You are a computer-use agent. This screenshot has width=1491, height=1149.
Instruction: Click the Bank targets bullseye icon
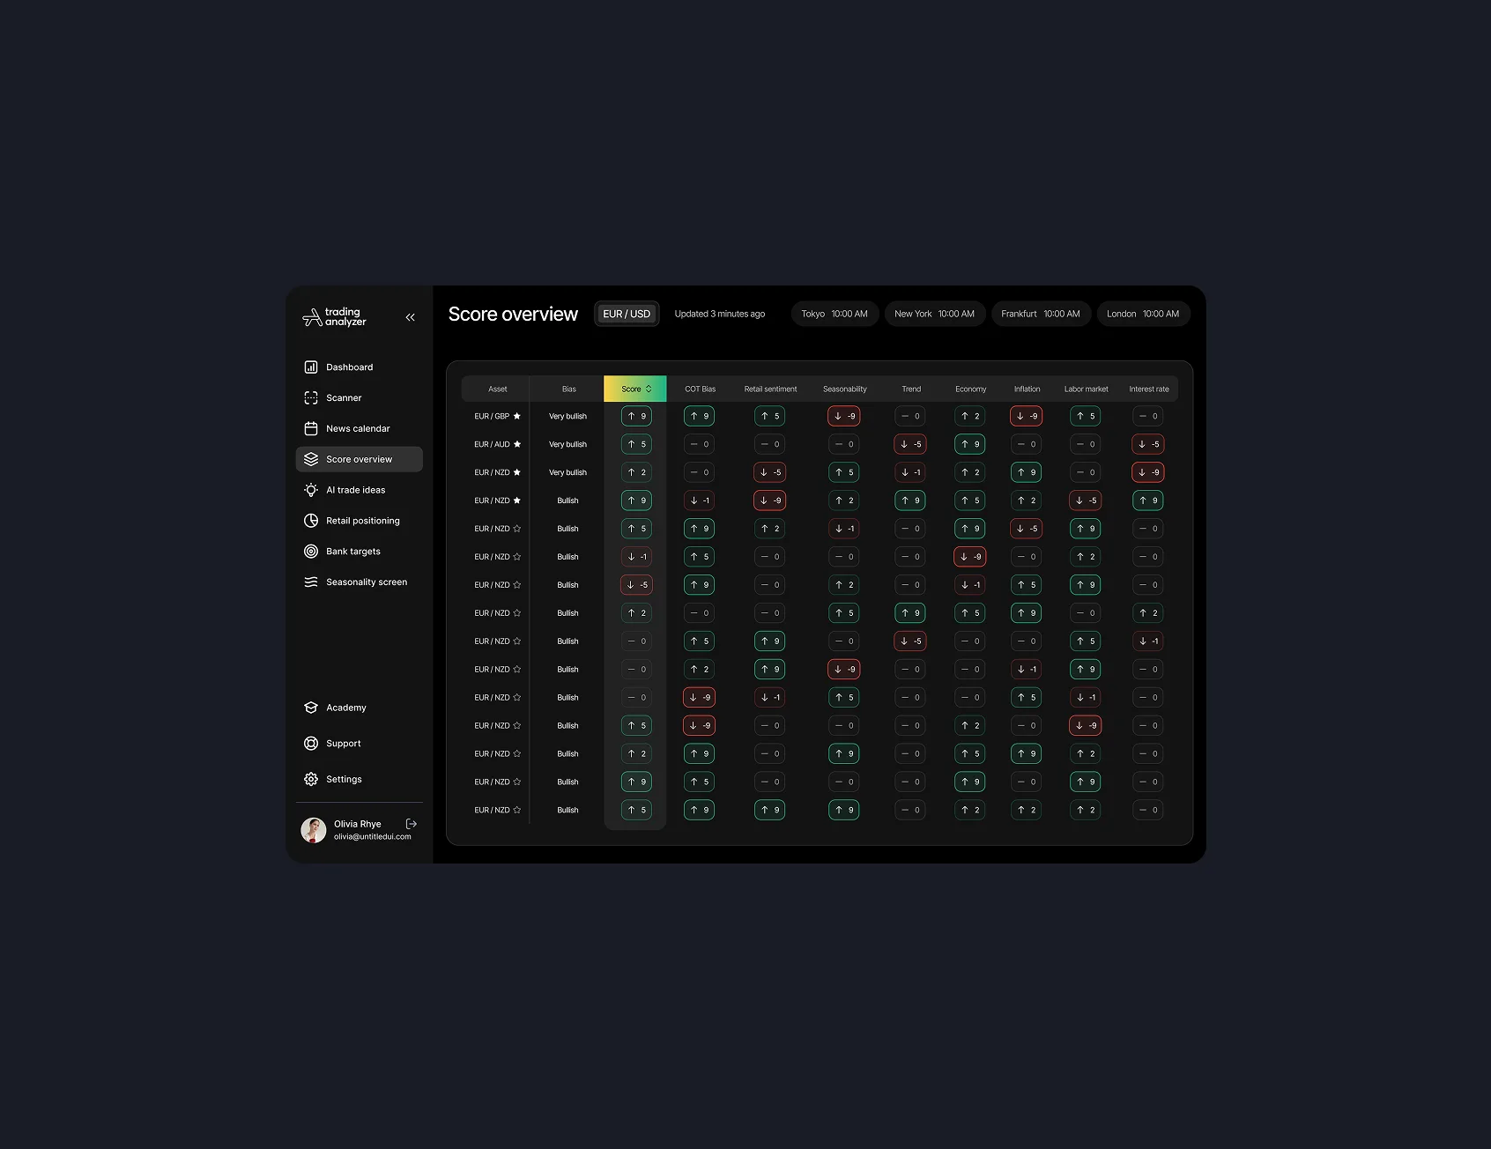click(311, 552)
